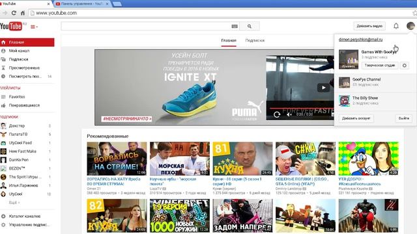The width and height of the screenshot is (417, 234).
Task: Play the Puma ad video
Action: [x=323, y=88]
